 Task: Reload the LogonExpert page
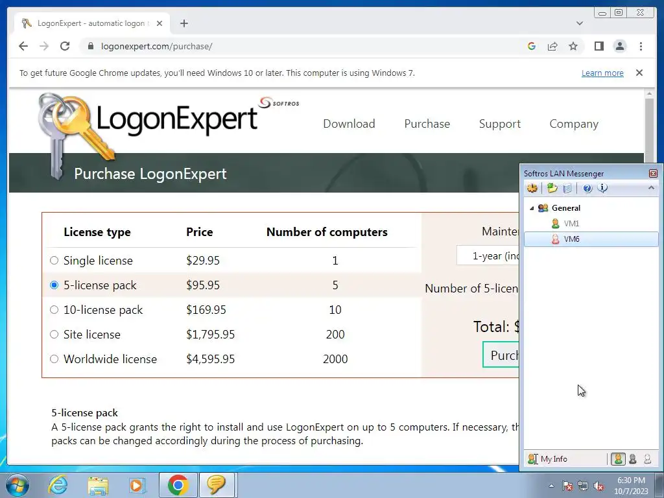click(65, 46)
